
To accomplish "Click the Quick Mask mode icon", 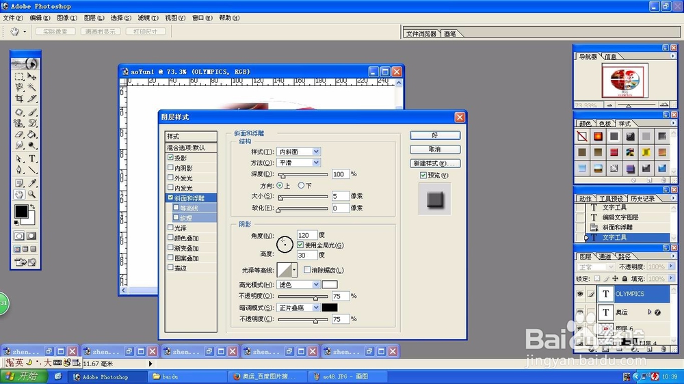I will tap(31, 236).
